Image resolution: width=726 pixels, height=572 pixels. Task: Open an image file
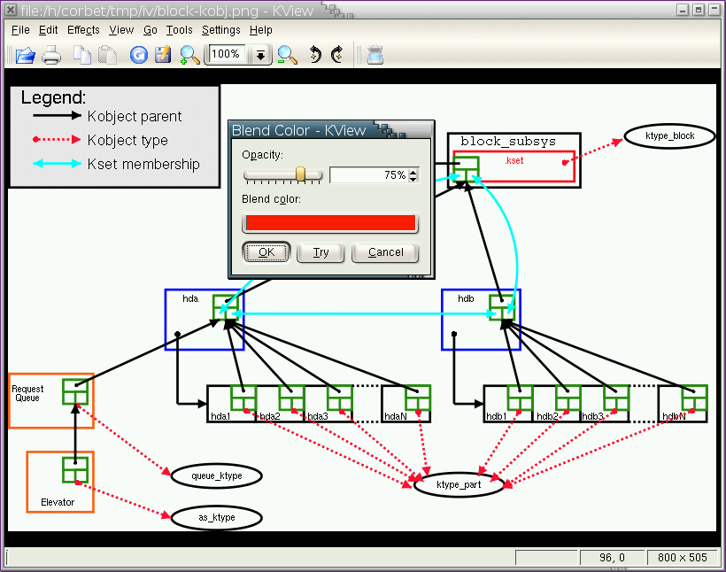point(25,54)
